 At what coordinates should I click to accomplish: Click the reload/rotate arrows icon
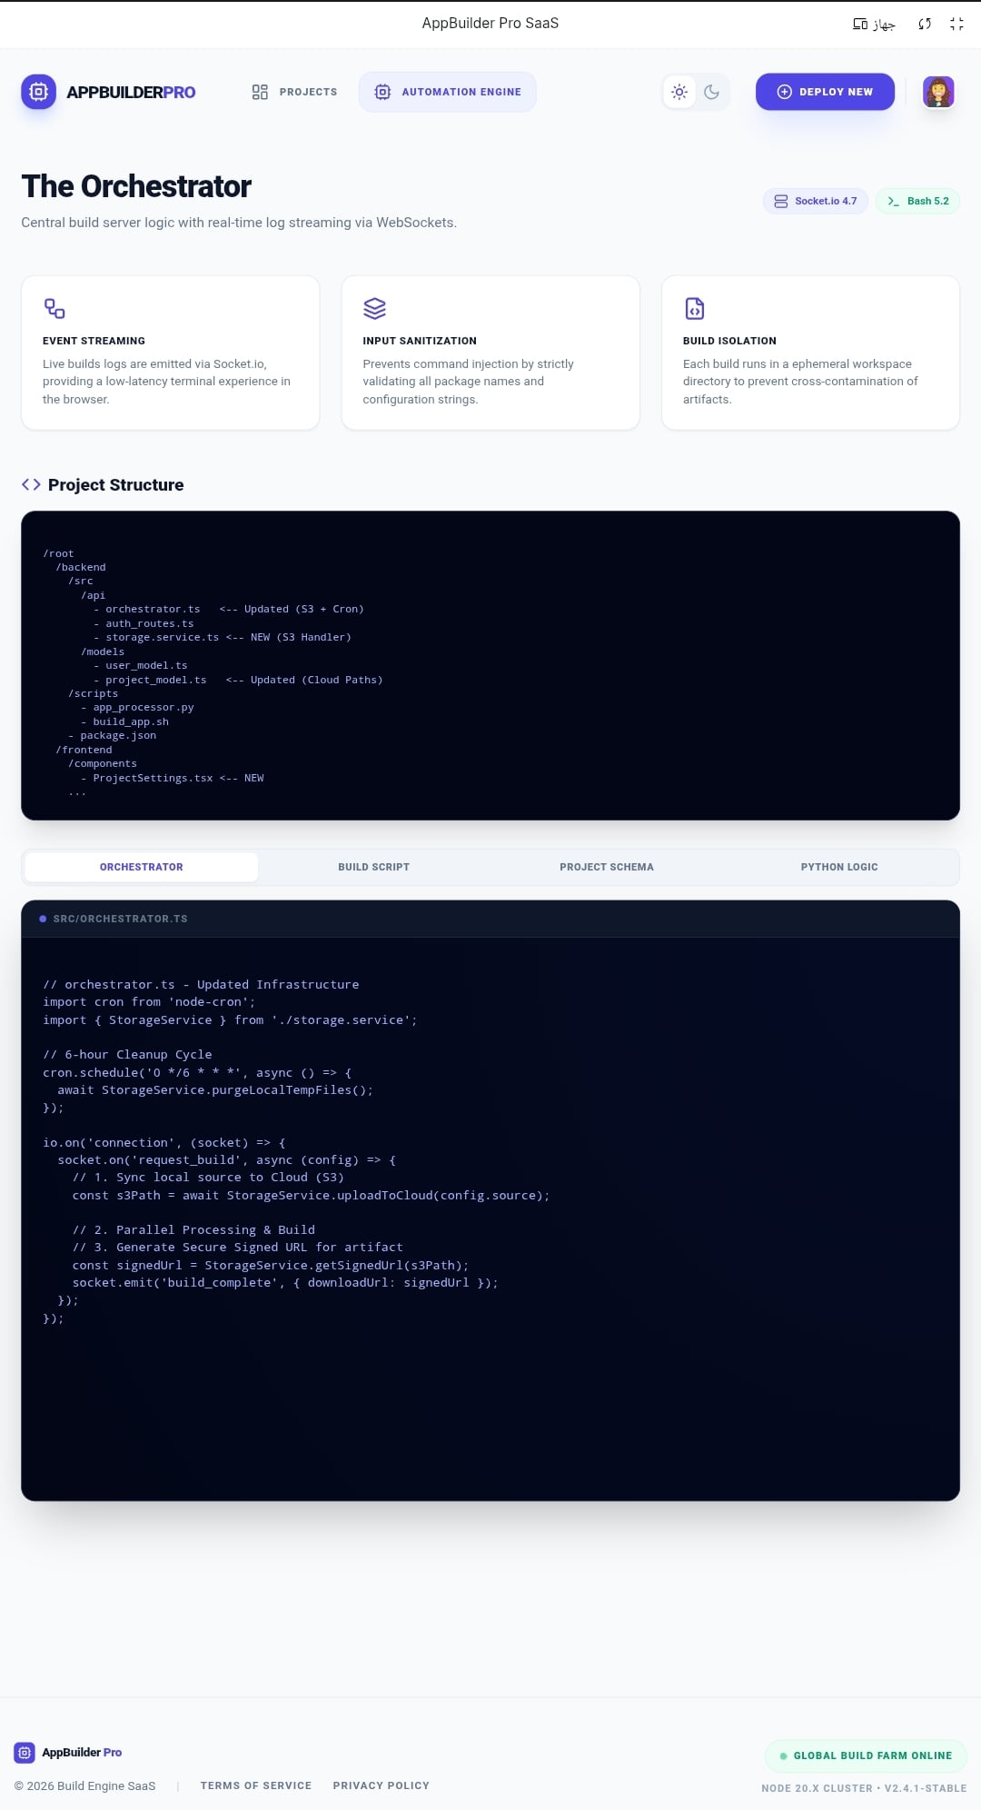point(925,24)
